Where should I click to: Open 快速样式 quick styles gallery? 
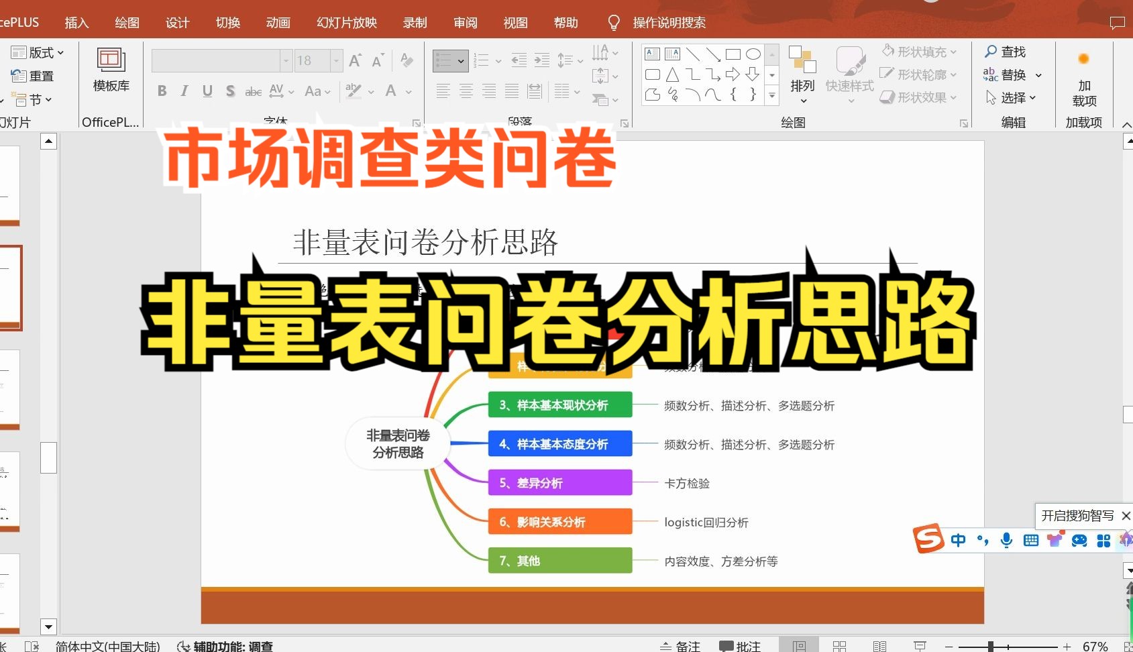850,75
